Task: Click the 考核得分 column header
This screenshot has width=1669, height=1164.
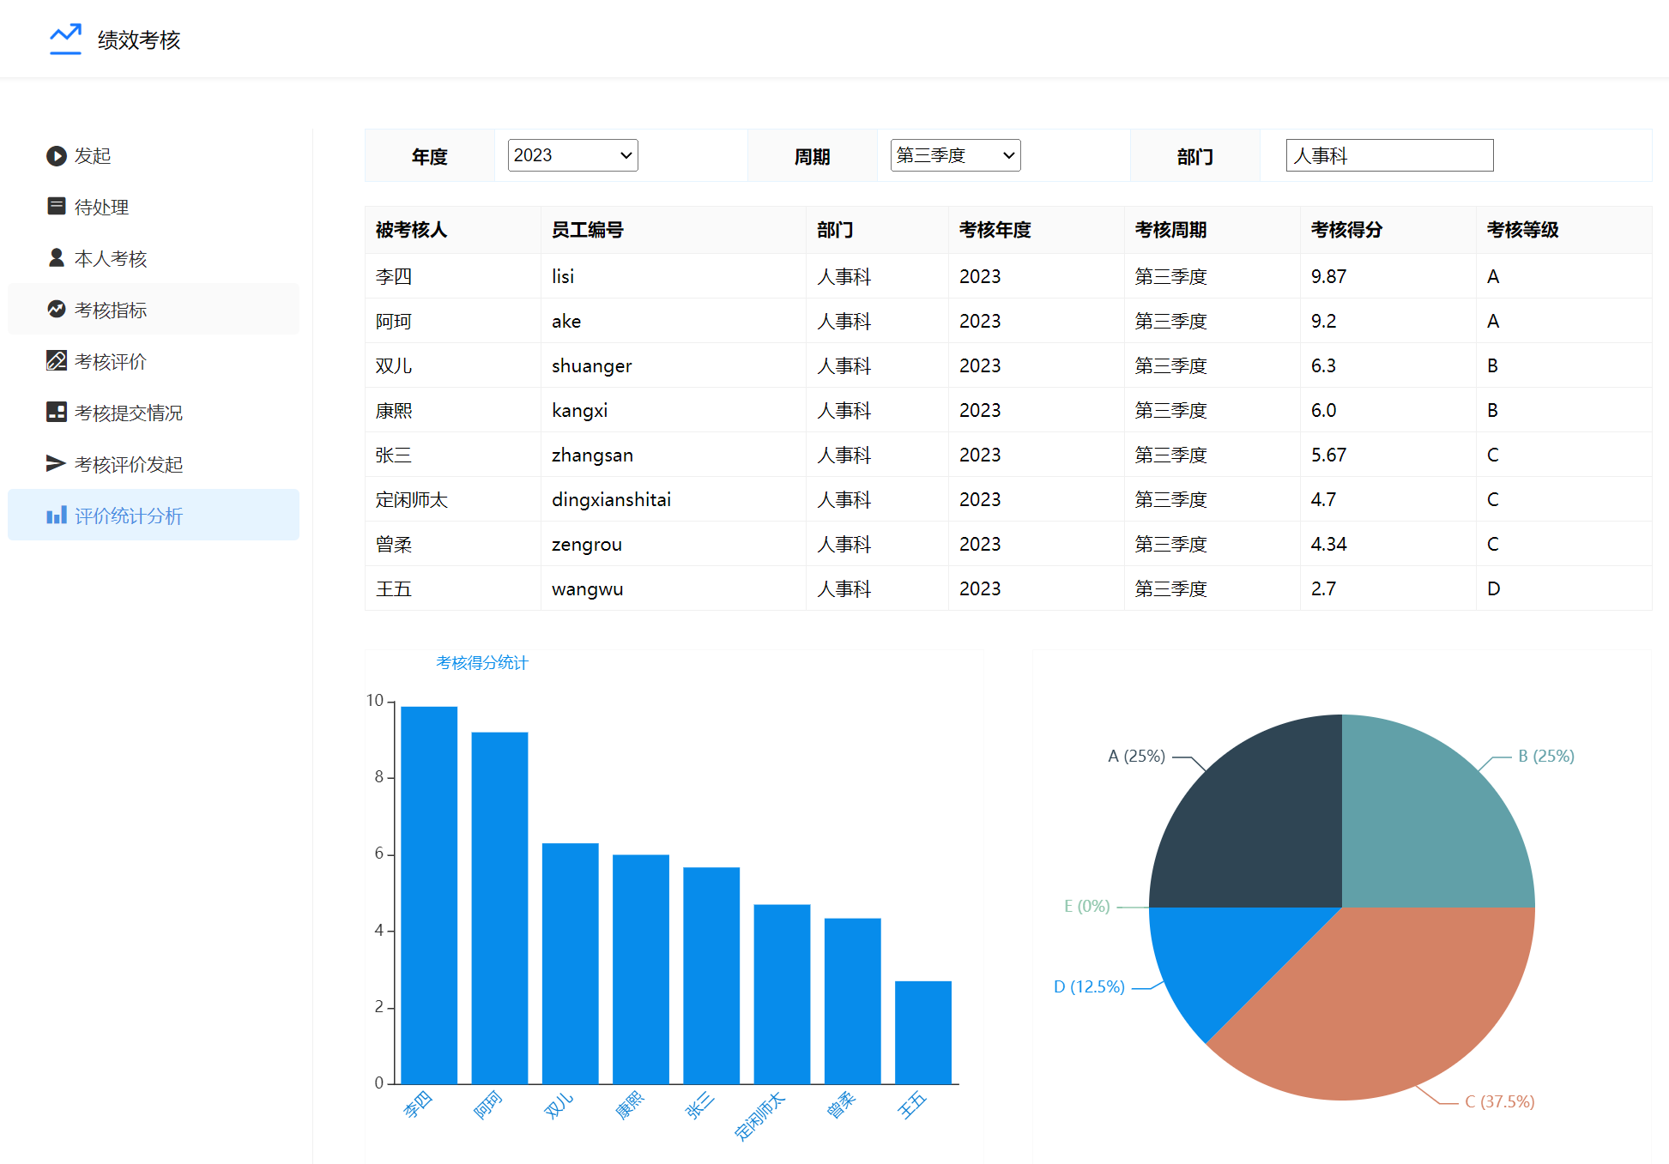Action: point(1345,230)
